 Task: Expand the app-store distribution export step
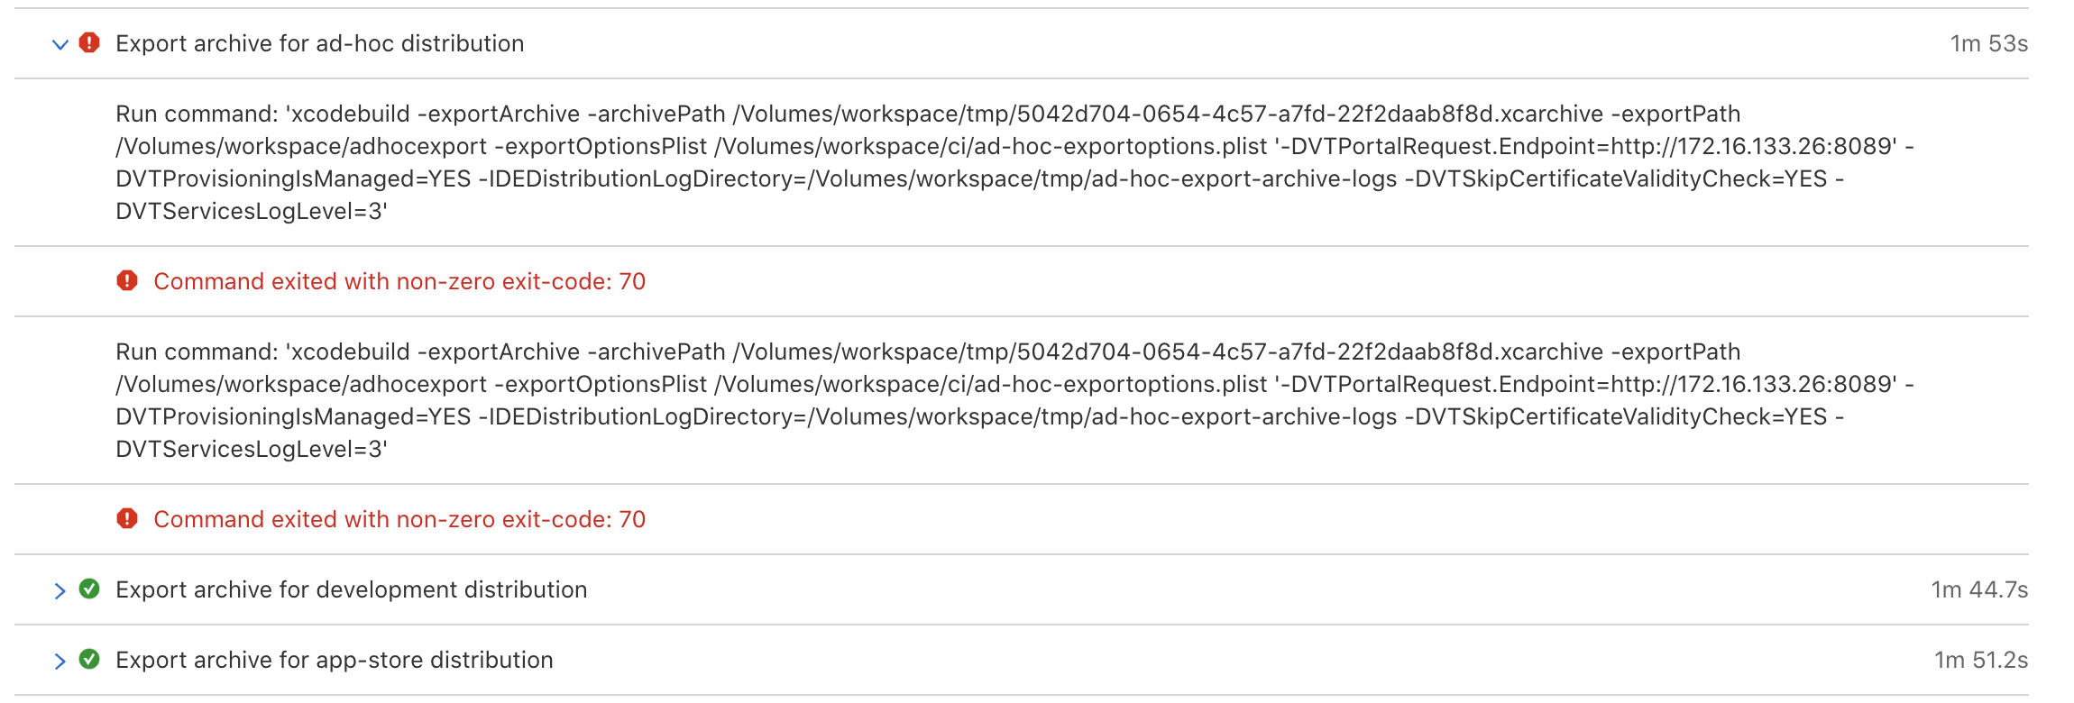(x=60, y=661)
